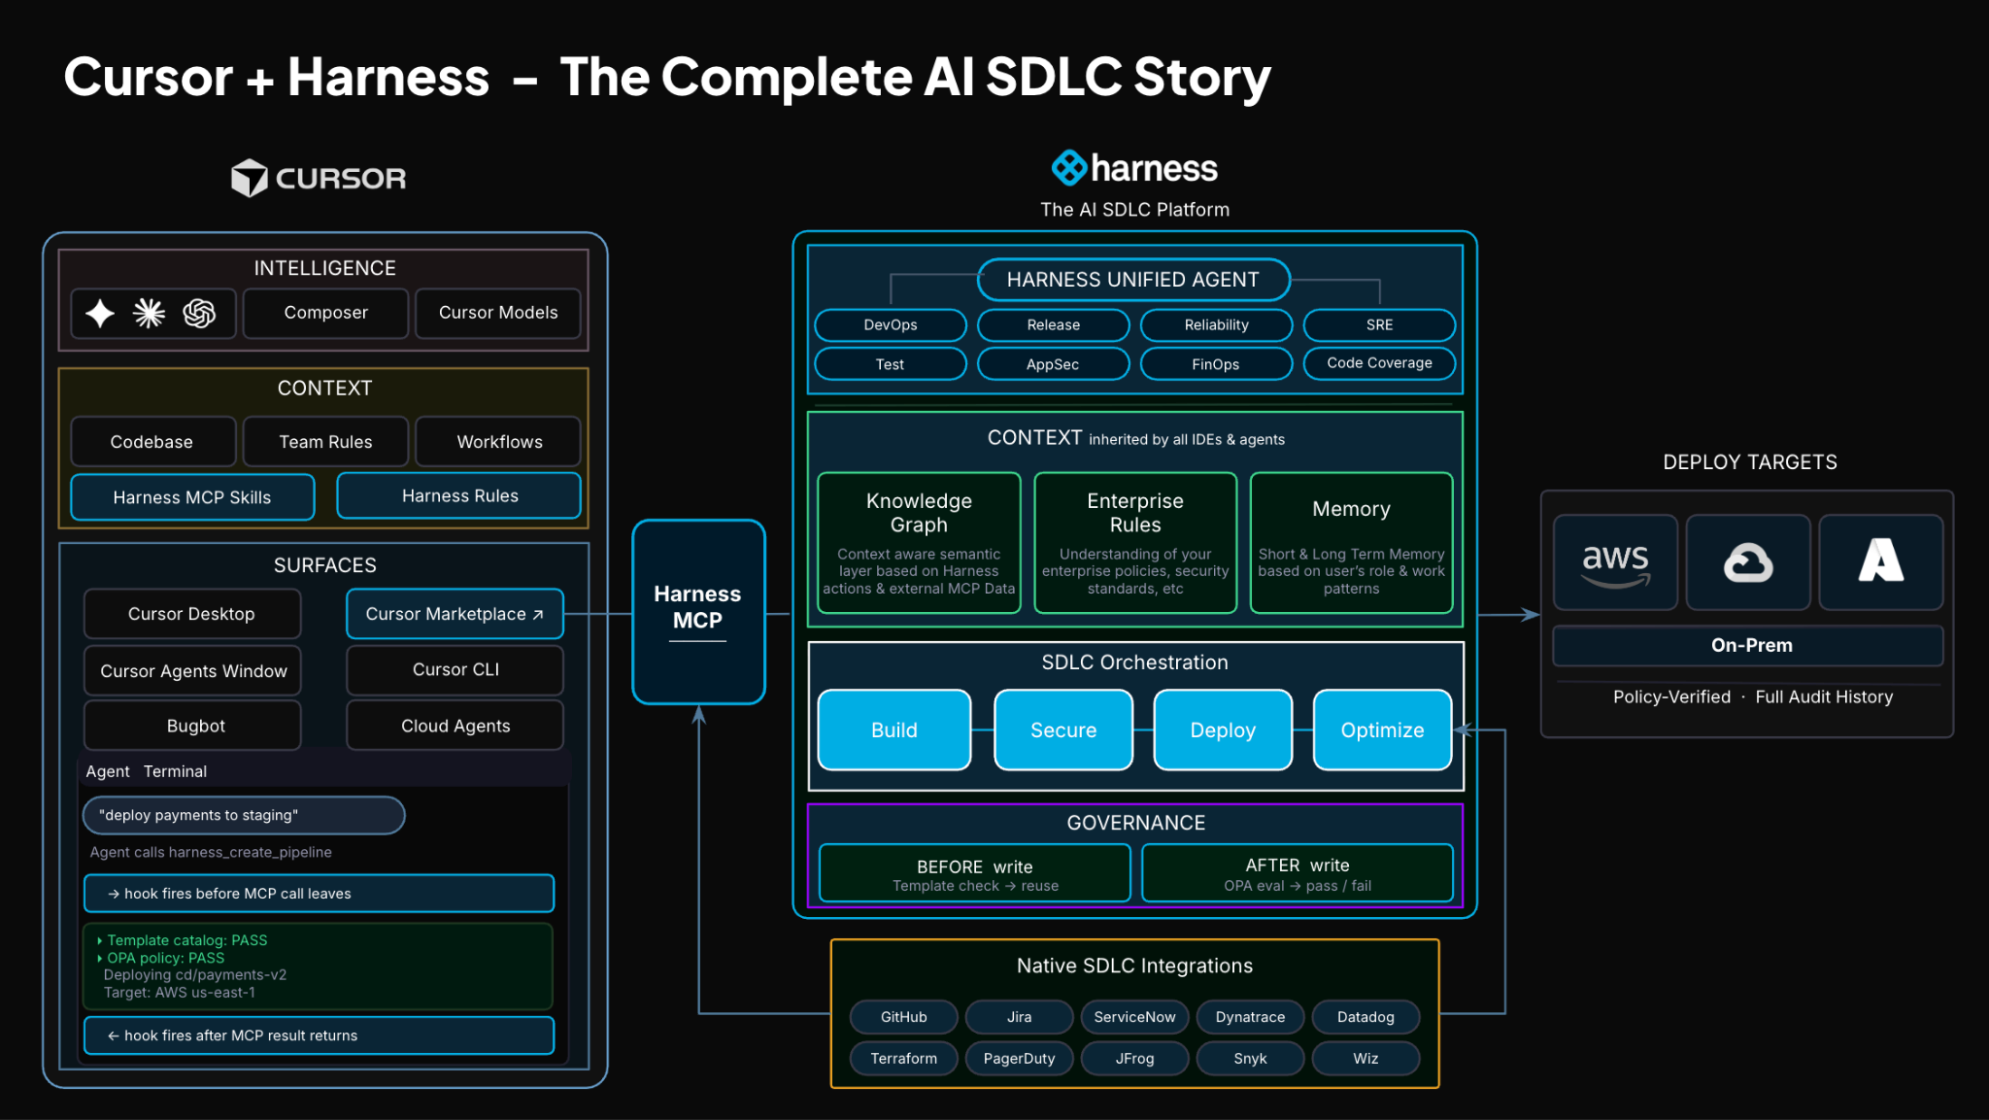Select the SRE agent pill
Screen dimensions: 1989x1120
(1379, 324)
